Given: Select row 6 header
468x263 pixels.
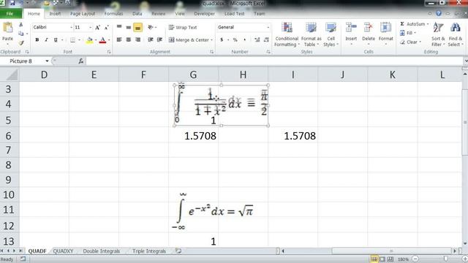Looking at the screenshot, I should (9, 136).
